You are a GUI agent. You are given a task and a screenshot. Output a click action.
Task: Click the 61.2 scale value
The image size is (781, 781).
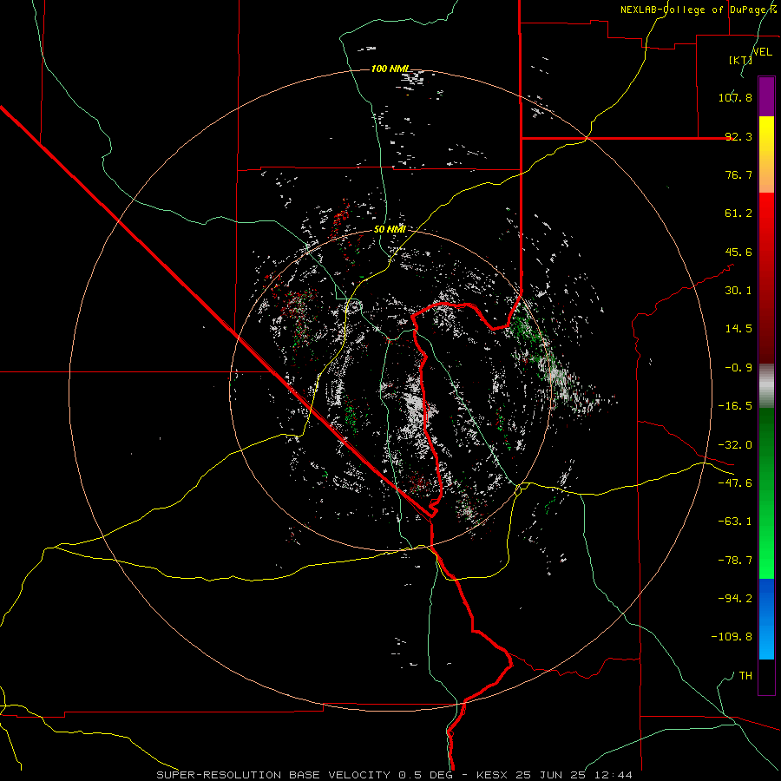point(738,213)
